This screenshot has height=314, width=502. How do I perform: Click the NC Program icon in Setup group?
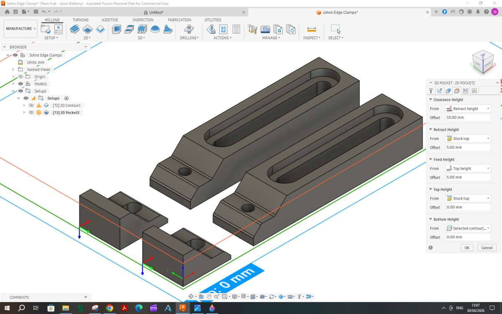coord(58,29)
